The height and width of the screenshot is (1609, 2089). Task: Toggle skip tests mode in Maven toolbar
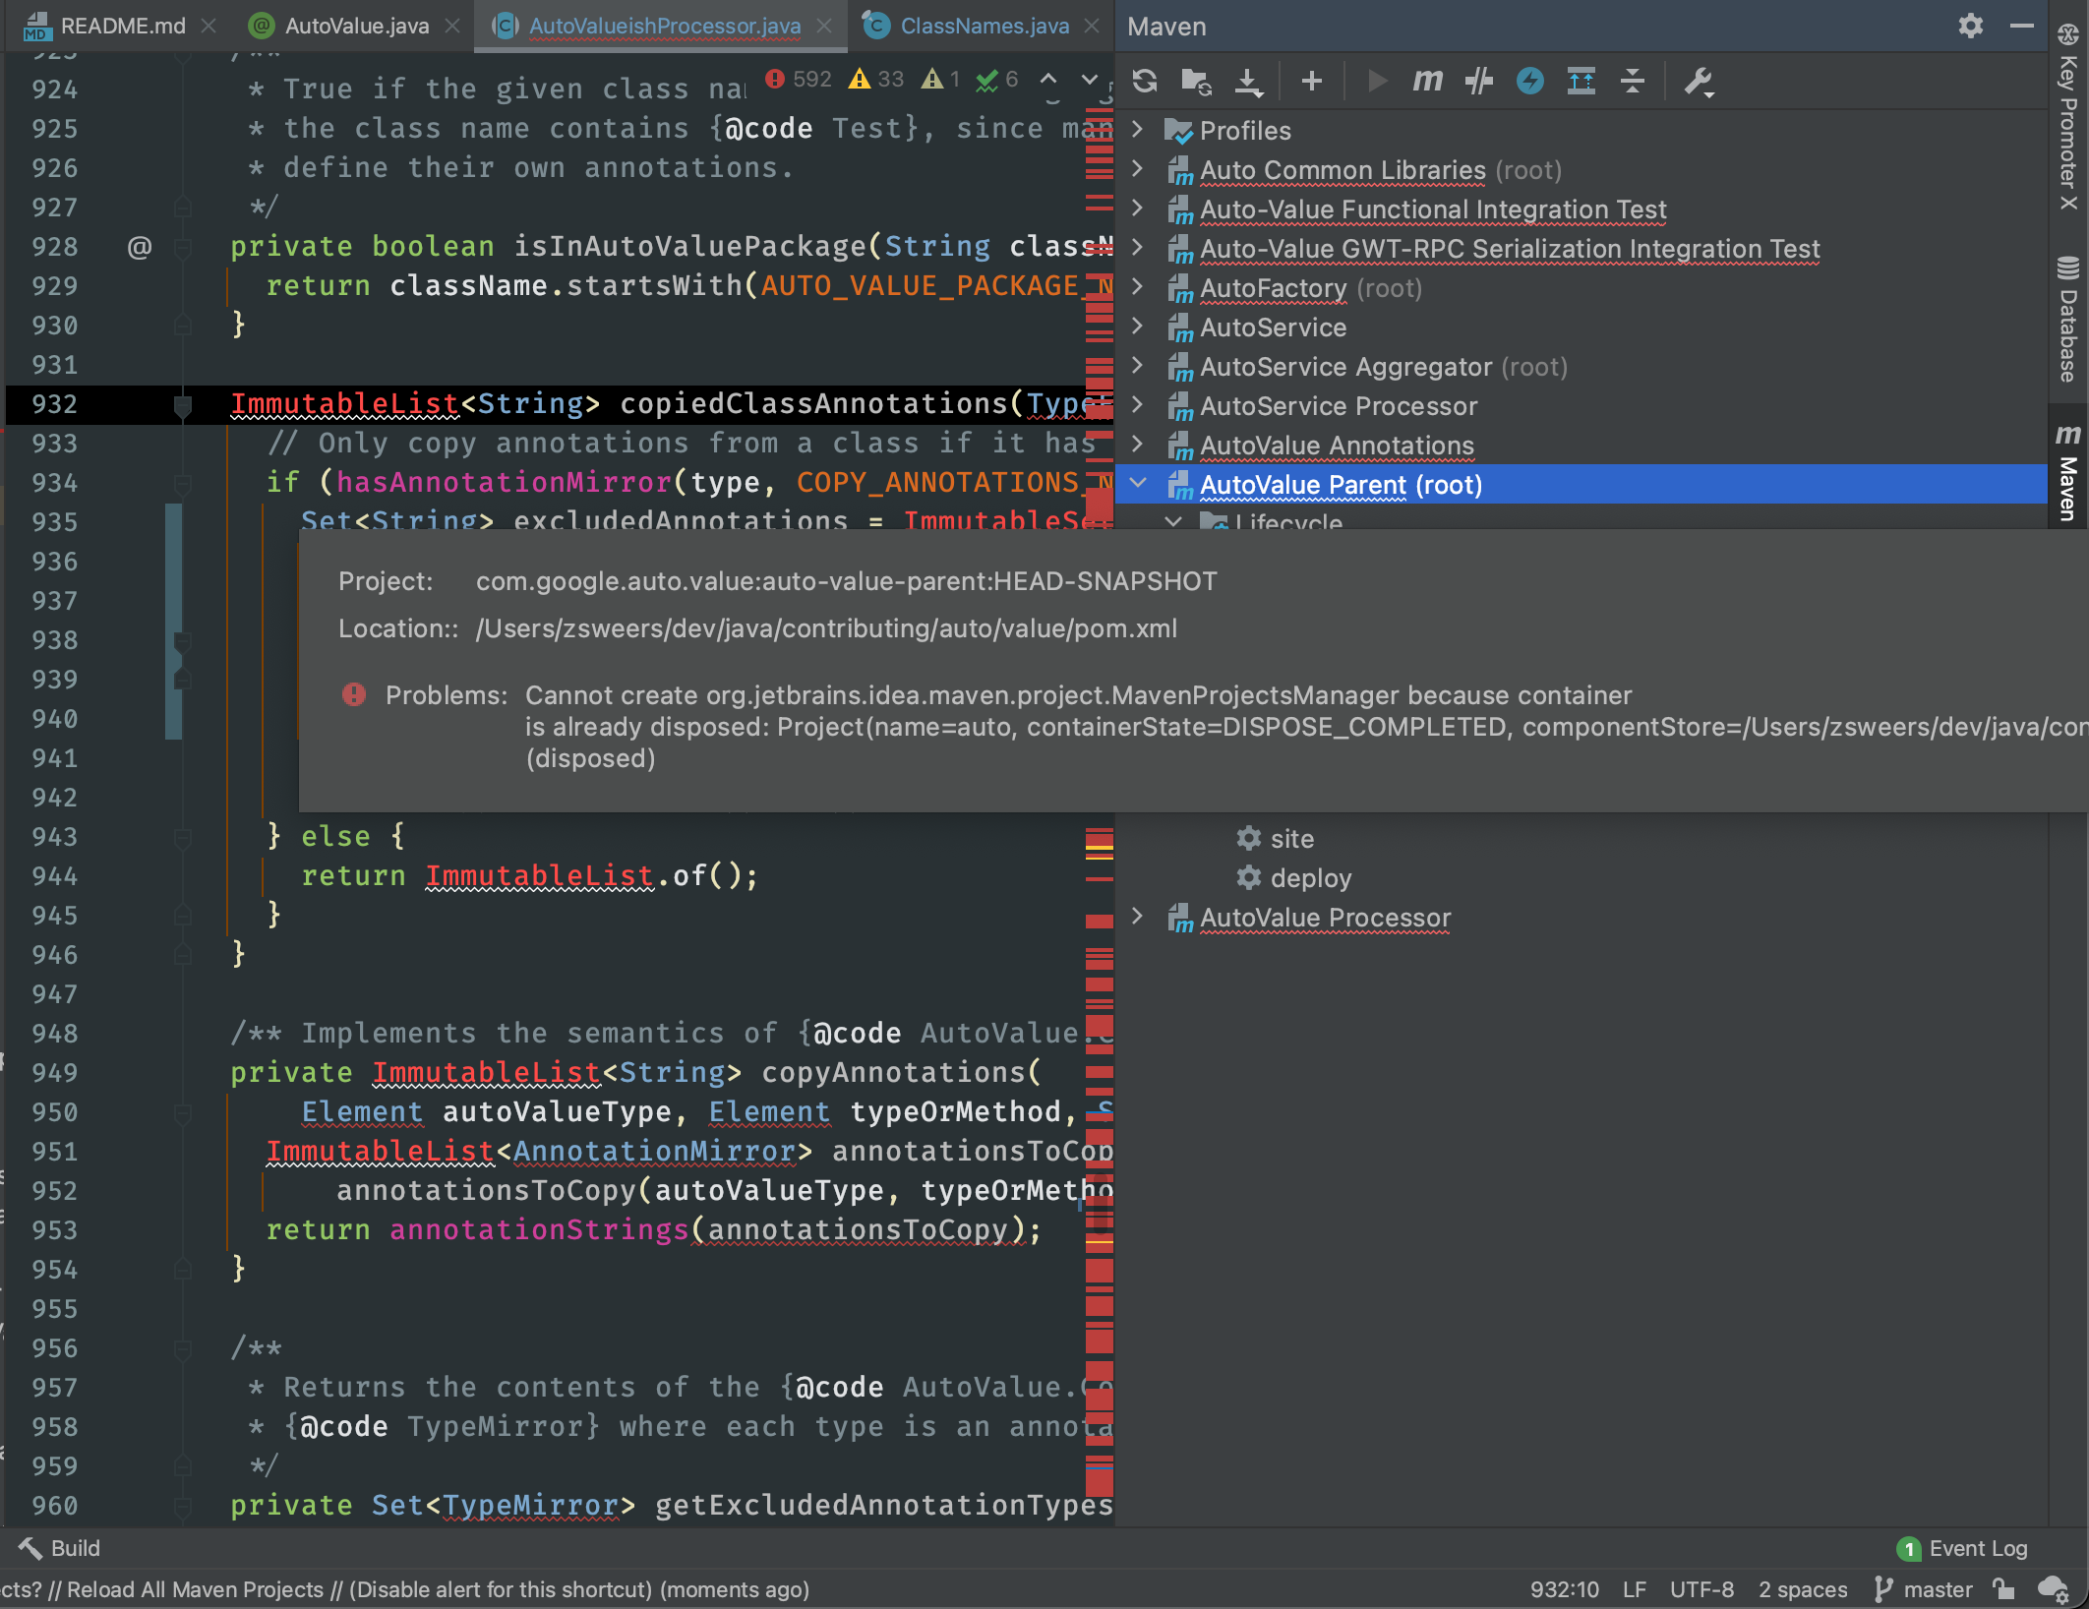pos(1479,82)
